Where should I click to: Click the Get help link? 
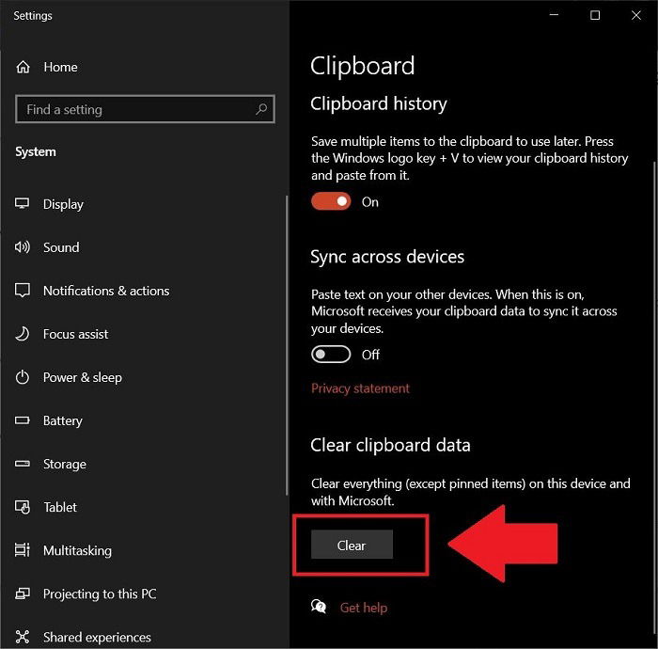364,608
